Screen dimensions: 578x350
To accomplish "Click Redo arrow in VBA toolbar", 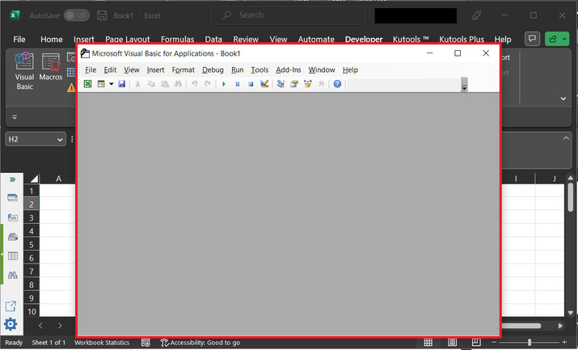I will pos(208,84).
